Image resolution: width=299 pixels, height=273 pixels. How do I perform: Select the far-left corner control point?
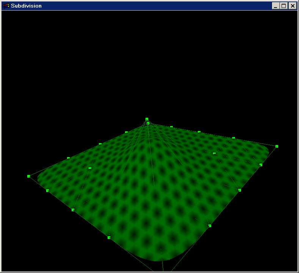(28, 176)
